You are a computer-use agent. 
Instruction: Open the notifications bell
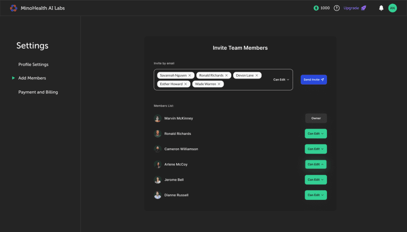[x=381, y=8]
